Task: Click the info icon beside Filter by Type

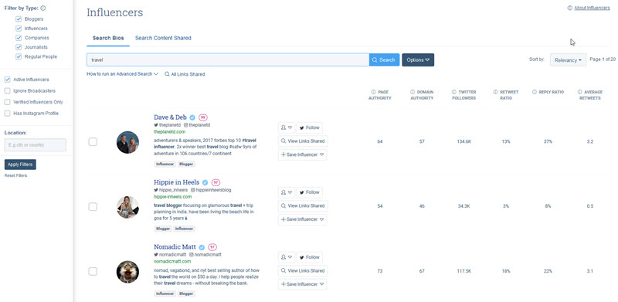Action: [43, 8]
